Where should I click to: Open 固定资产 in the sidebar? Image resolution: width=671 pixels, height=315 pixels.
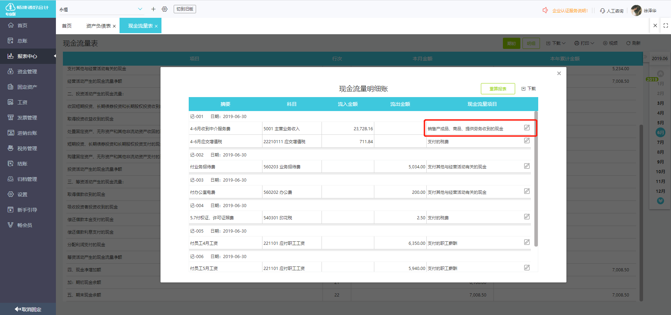(x=27, y=87)
